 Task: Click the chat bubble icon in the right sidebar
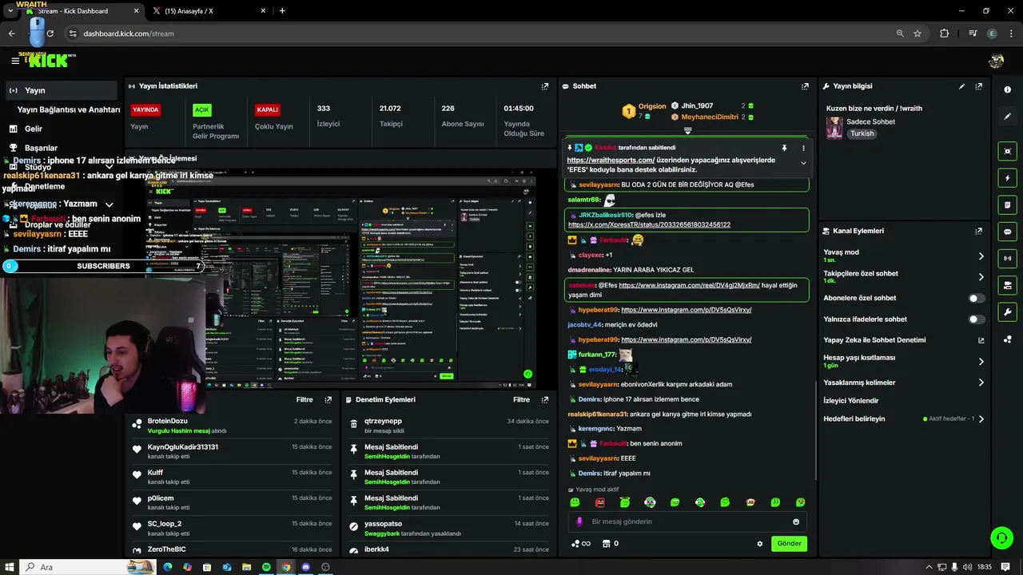1007,232
